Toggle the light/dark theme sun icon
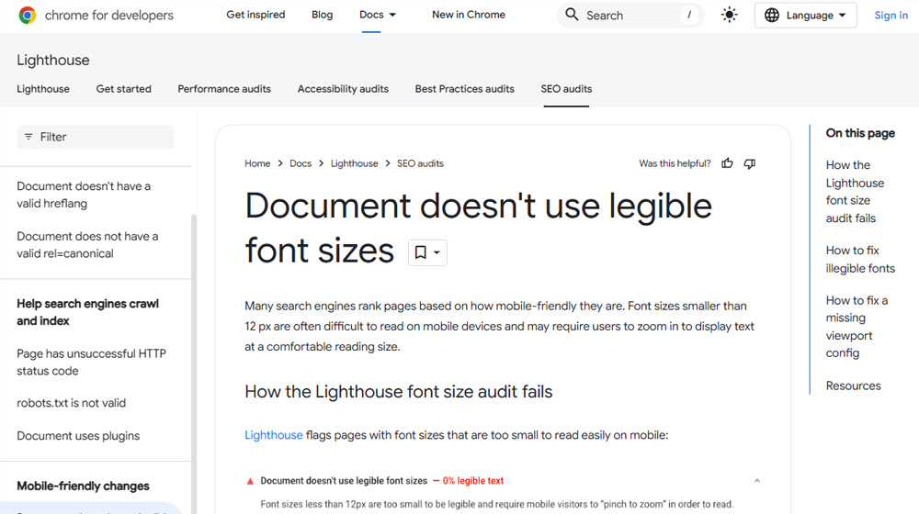919x514 pixels. [729, 15]
